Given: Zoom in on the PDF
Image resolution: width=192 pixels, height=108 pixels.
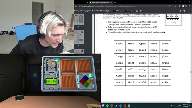Looking at the screenshot, I should [x=132, y=11].
